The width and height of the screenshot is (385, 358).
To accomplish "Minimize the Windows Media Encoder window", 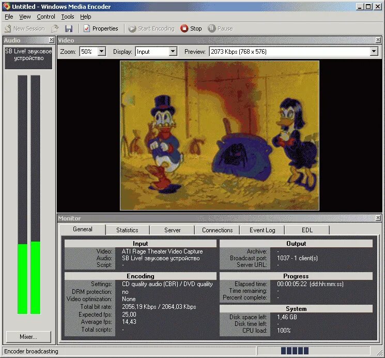I will pyautogui.click(x=360, y=7).
